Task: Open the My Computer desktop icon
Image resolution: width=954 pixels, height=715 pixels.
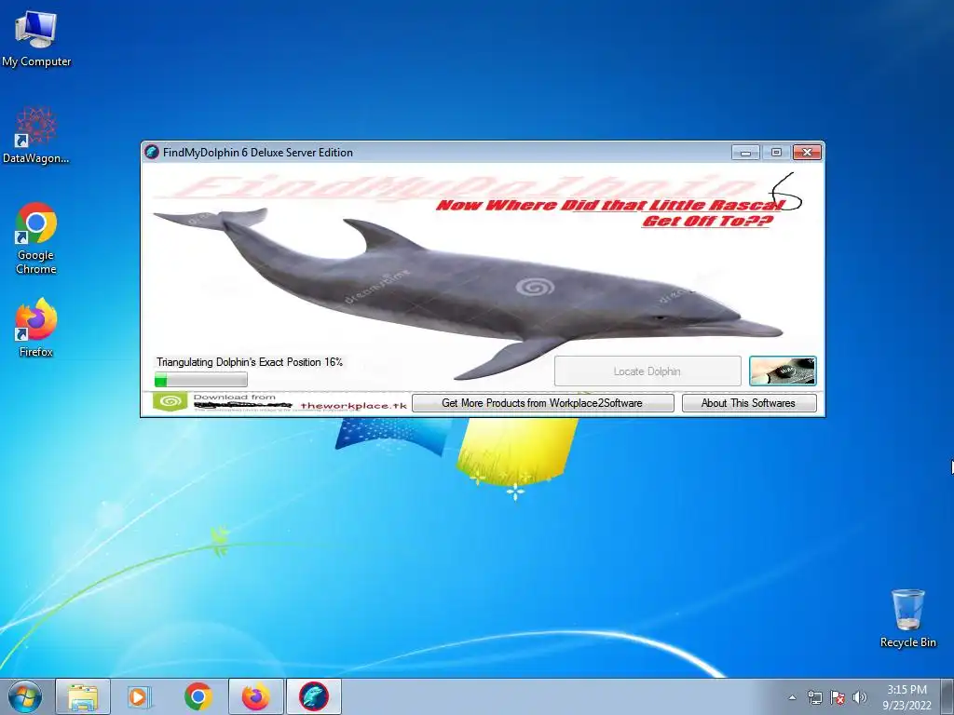Action: tap(36, 37)
